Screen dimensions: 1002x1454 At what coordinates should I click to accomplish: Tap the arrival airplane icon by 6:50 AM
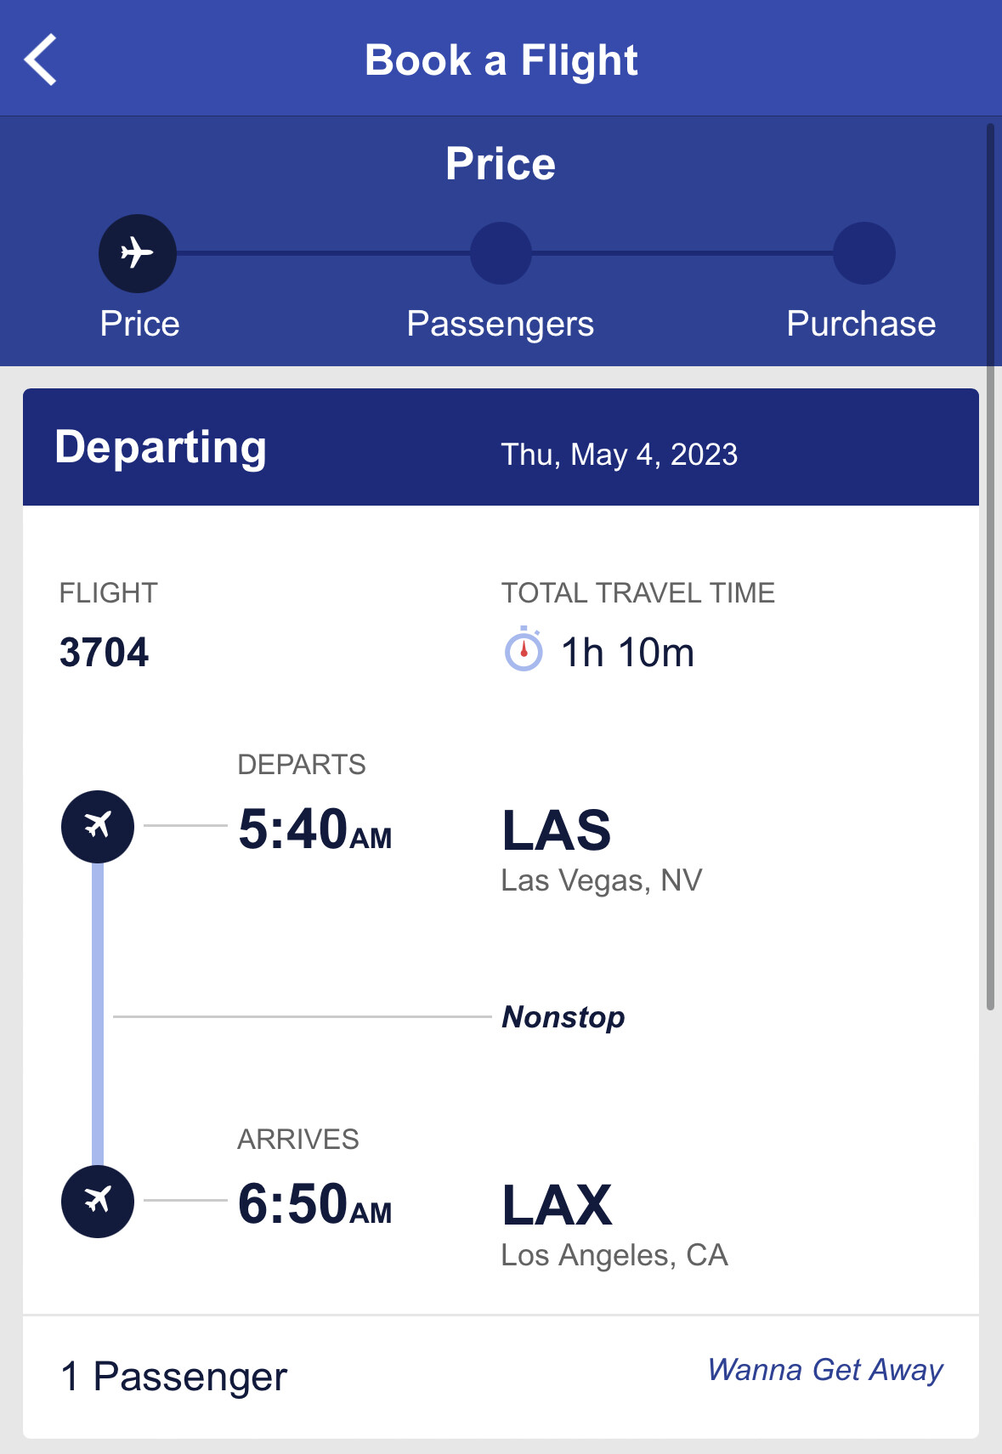click(x=98, y=1201)
